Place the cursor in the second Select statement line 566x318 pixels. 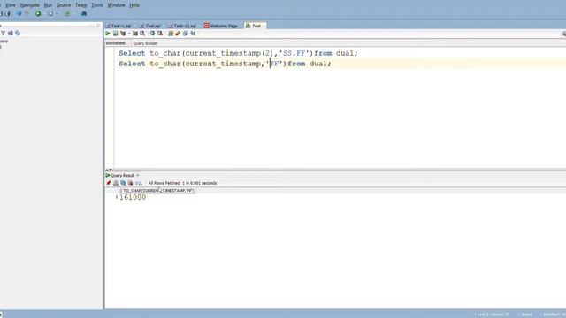[225, 64]
